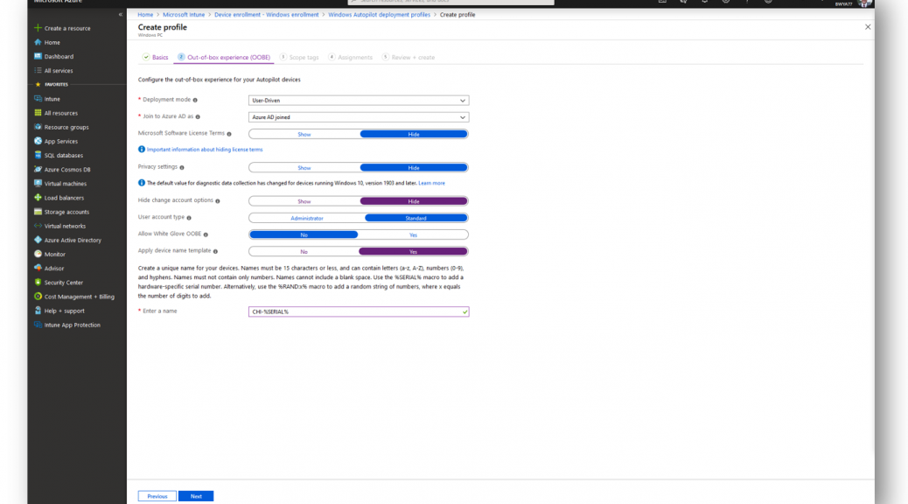
Task: Open All resources from the sidebar
Action: coord(61,113)
